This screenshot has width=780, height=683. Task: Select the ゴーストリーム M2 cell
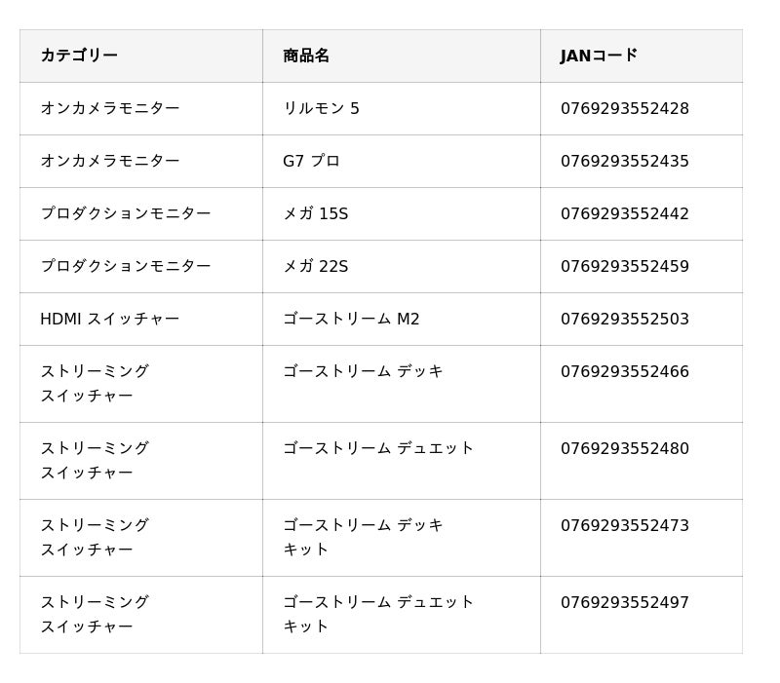point(351,319)
